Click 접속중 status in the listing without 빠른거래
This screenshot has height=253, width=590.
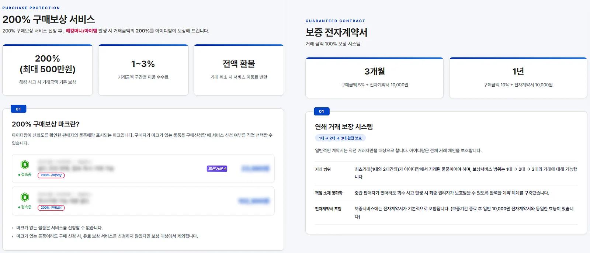(x=25, y=207)
